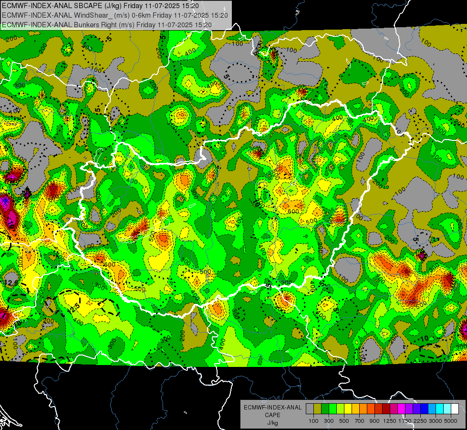This screenshot has width=467, height=430.
Task: Click the Bunkers Right (m/s) header line
Action: 107,25
